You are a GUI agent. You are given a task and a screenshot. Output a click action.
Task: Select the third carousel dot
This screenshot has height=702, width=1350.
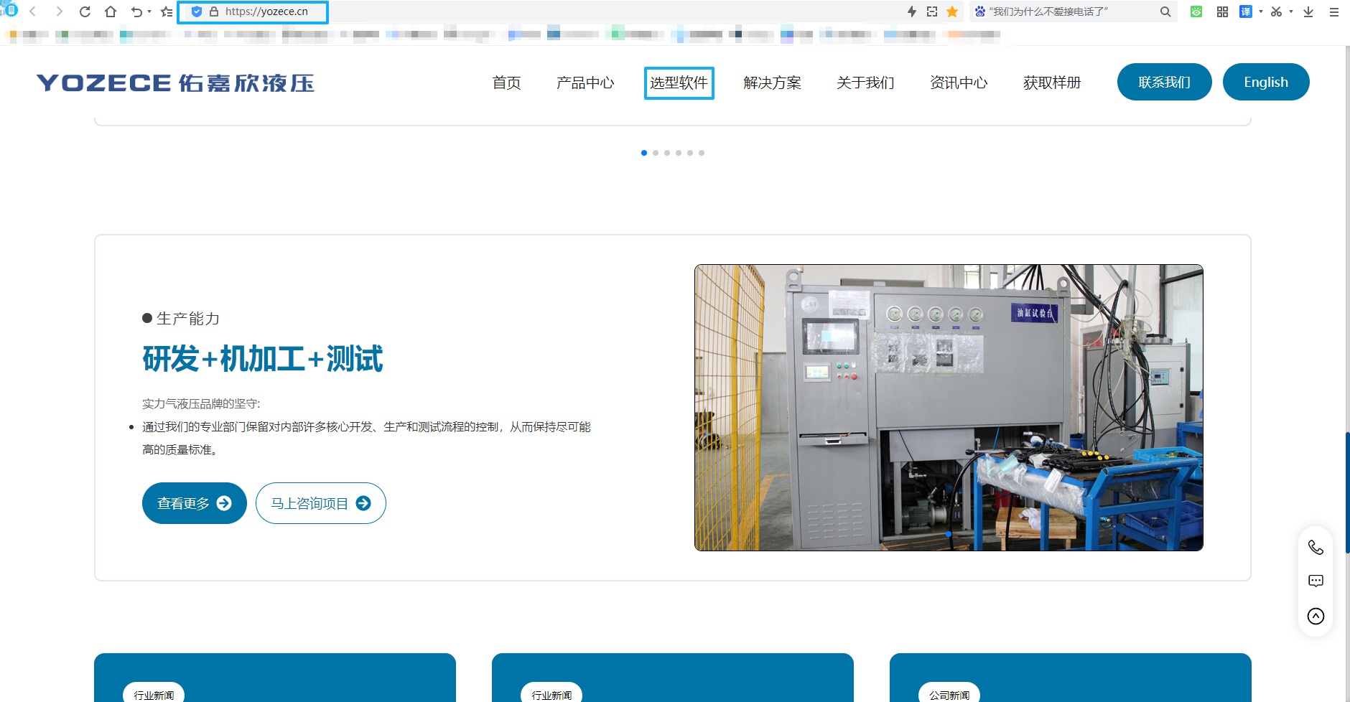click(x=667, y=153)
